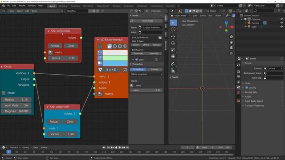Hide the Camera object in outliner
The height and width of the screenshot is (160, 285).
(x=281, y=23)
